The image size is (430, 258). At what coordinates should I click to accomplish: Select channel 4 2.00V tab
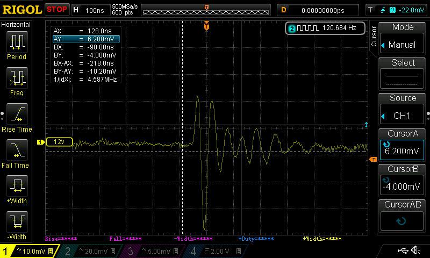[216, 251]
